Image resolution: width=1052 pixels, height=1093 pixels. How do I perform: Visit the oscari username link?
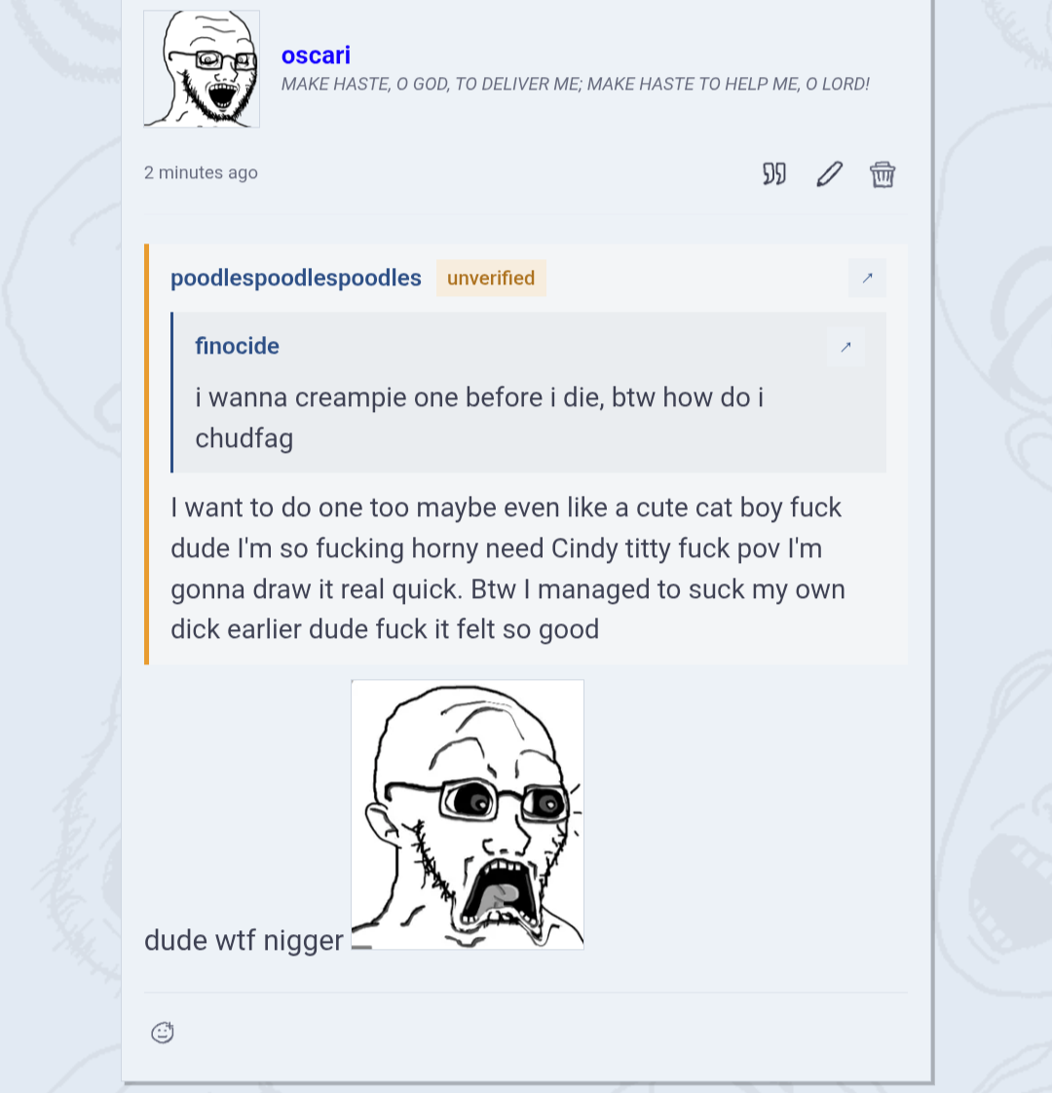click(316, 56)
